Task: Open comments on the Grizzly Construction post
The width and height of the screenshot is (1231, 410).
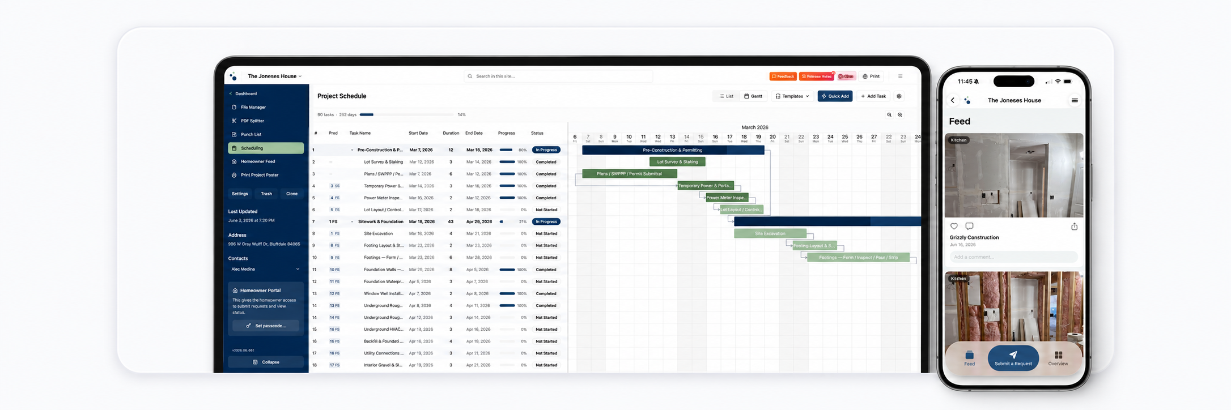Action: click(969, 226)
